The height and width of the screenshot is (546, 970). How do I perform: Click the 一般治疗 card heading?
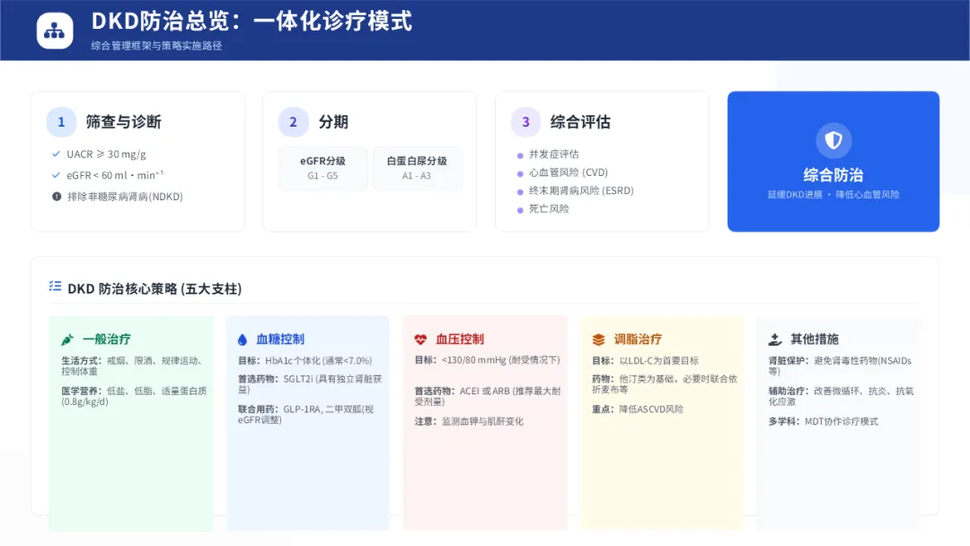[106, 339]
